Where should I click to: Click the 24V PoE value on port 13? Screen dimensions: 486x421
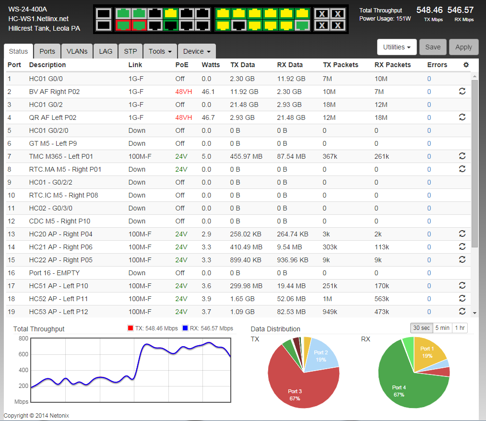tap(181, 234)
